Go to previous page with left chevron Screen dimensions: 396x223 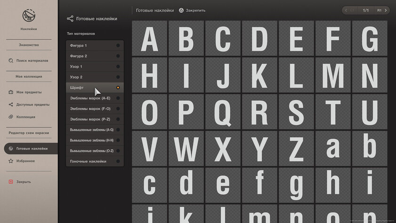[346, 10]
